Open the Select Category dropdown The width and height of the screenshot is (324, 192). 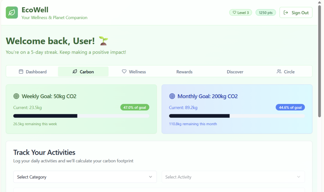85,177
